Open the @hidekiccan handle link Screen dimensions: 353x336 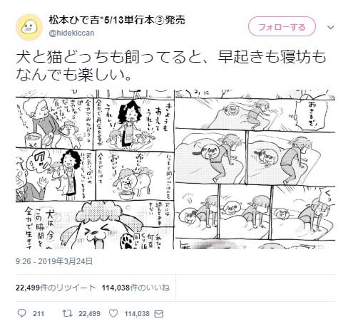pyautogui.click(x=71, y=33)
